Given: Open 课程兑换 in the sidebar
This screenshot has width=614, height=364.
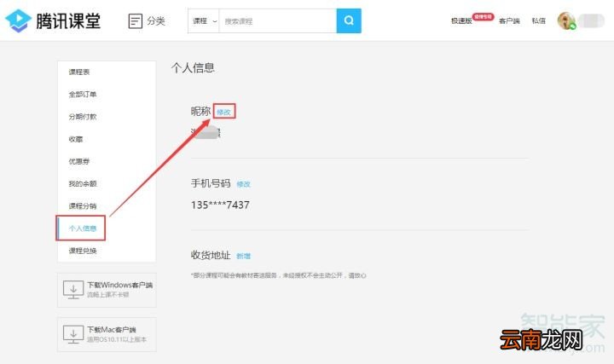Looking at the screenshot, I should [x=83, y=251].
